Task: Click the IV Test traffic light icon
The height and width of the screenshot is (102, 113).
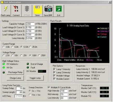Action: 27,9
